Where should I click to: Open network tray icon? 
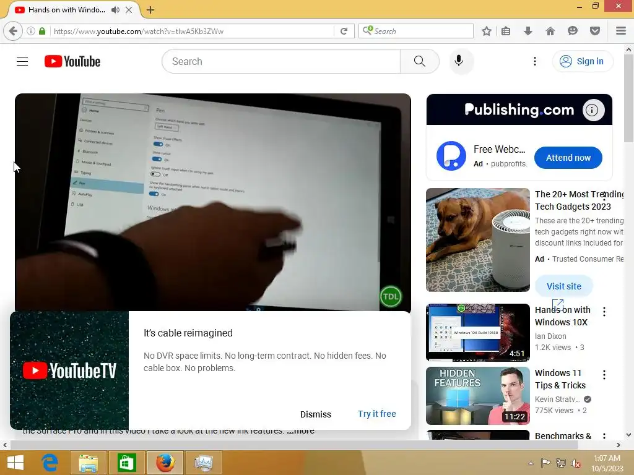click(560, 463)
